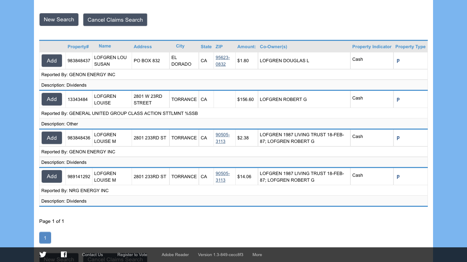Viewport: 467px width, 262px height.
Task: Click top Cancel Claims Search button
Action: pos(115,20)
